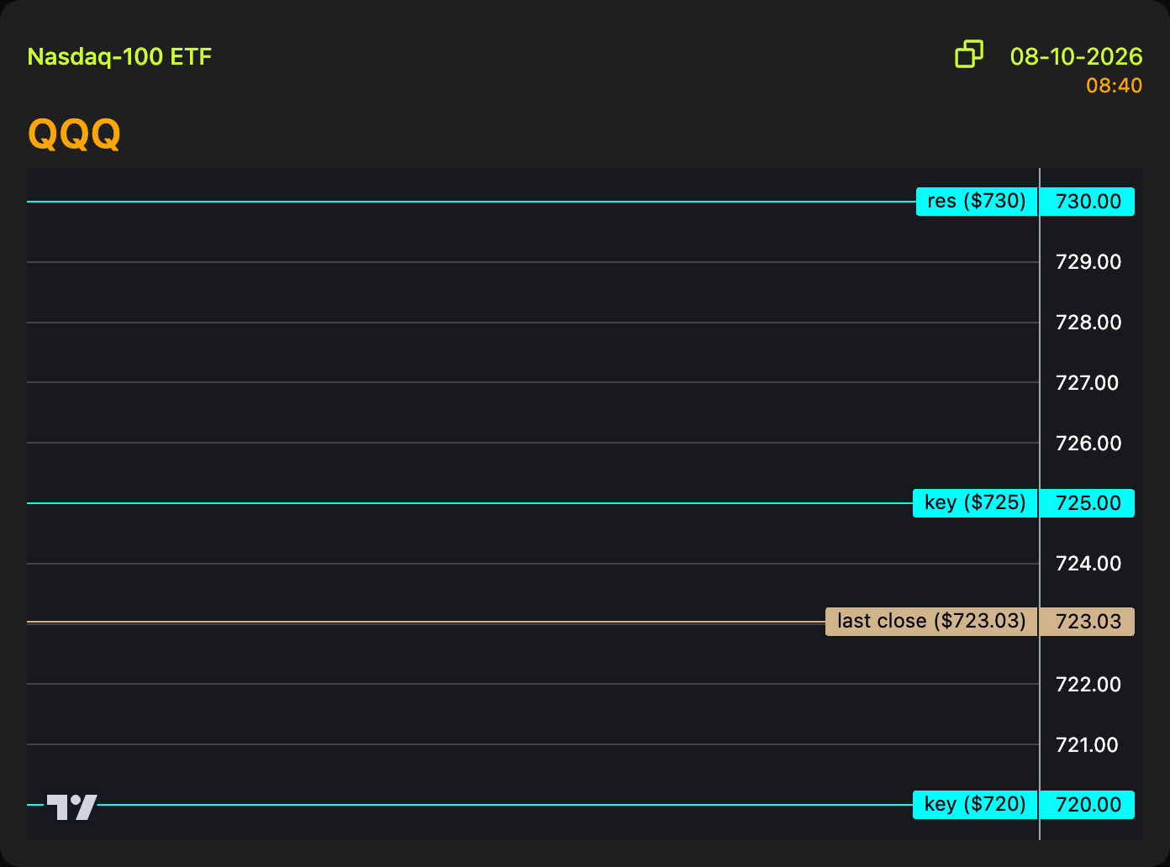Click the 723.03 price axis tag
Image resolution: width=1170 pixels, height=867 pixels.
[1088, 622]
